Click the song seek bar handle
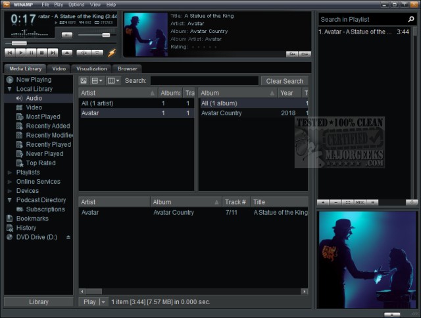421x318 pixels. (x=19, y=43)
